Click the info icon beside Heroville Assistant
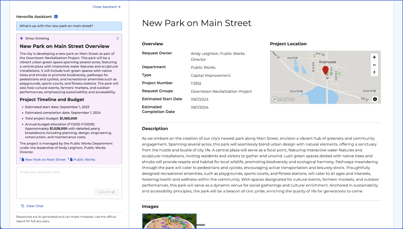This screenshot has width=403, height=229. click(x=56, y=17)
